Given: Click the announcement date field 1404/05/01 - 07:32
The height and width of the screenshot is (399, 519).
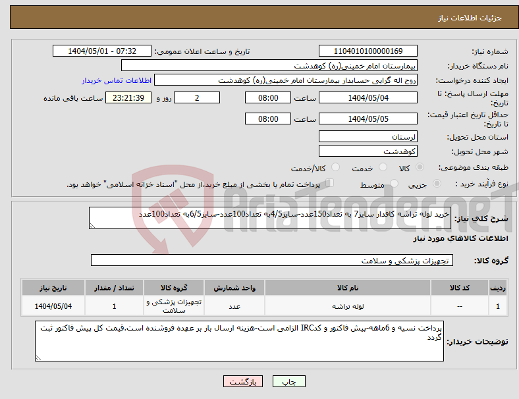Looking at the screenshot, I should pos(102,51).
